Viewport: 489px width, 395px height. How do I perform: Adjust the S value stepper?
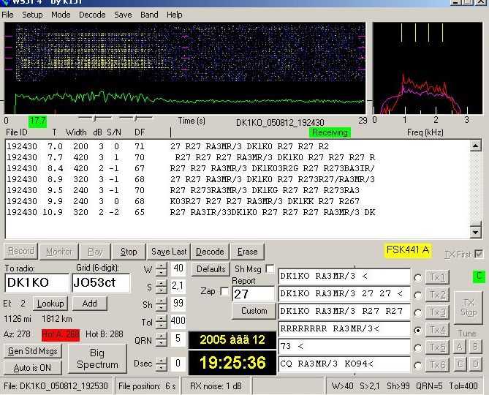(161, 287)
